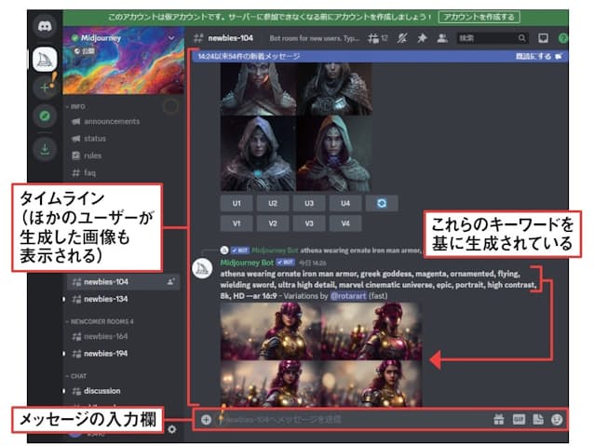Image resolution: width=594 pixels, height=446 pixels.
Task: Click the V3 variation button
Action: (x=309, y=223)
